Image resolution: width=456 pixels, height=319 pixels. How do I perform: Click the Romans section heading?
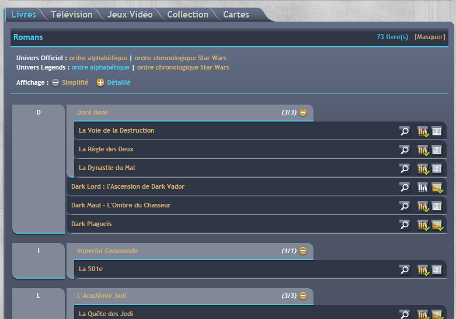[x=28, y=37]
